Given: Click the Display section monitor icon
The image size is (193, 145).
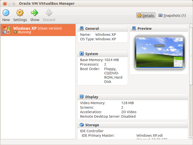Looking at the screenshot, I should pyautogui.click(x=82, y=97).
